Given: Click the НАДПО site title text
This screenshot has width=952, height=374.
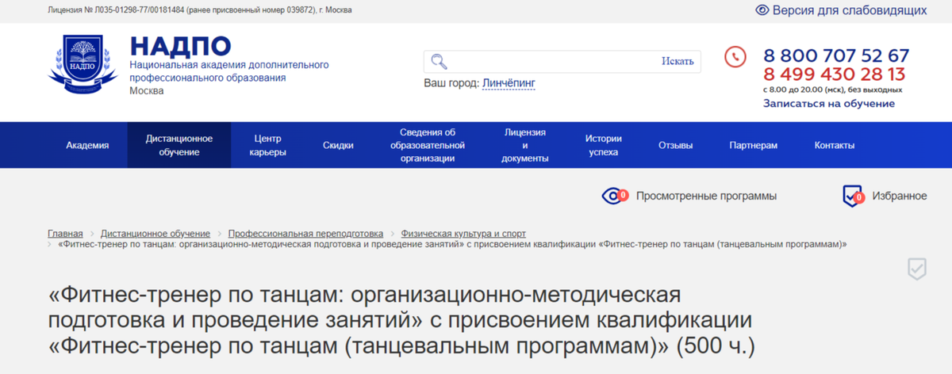Looking at the screenshot, I should [180, 46].
